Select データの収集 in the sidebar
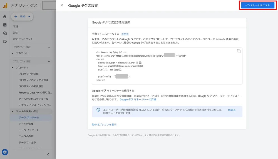 26,124
